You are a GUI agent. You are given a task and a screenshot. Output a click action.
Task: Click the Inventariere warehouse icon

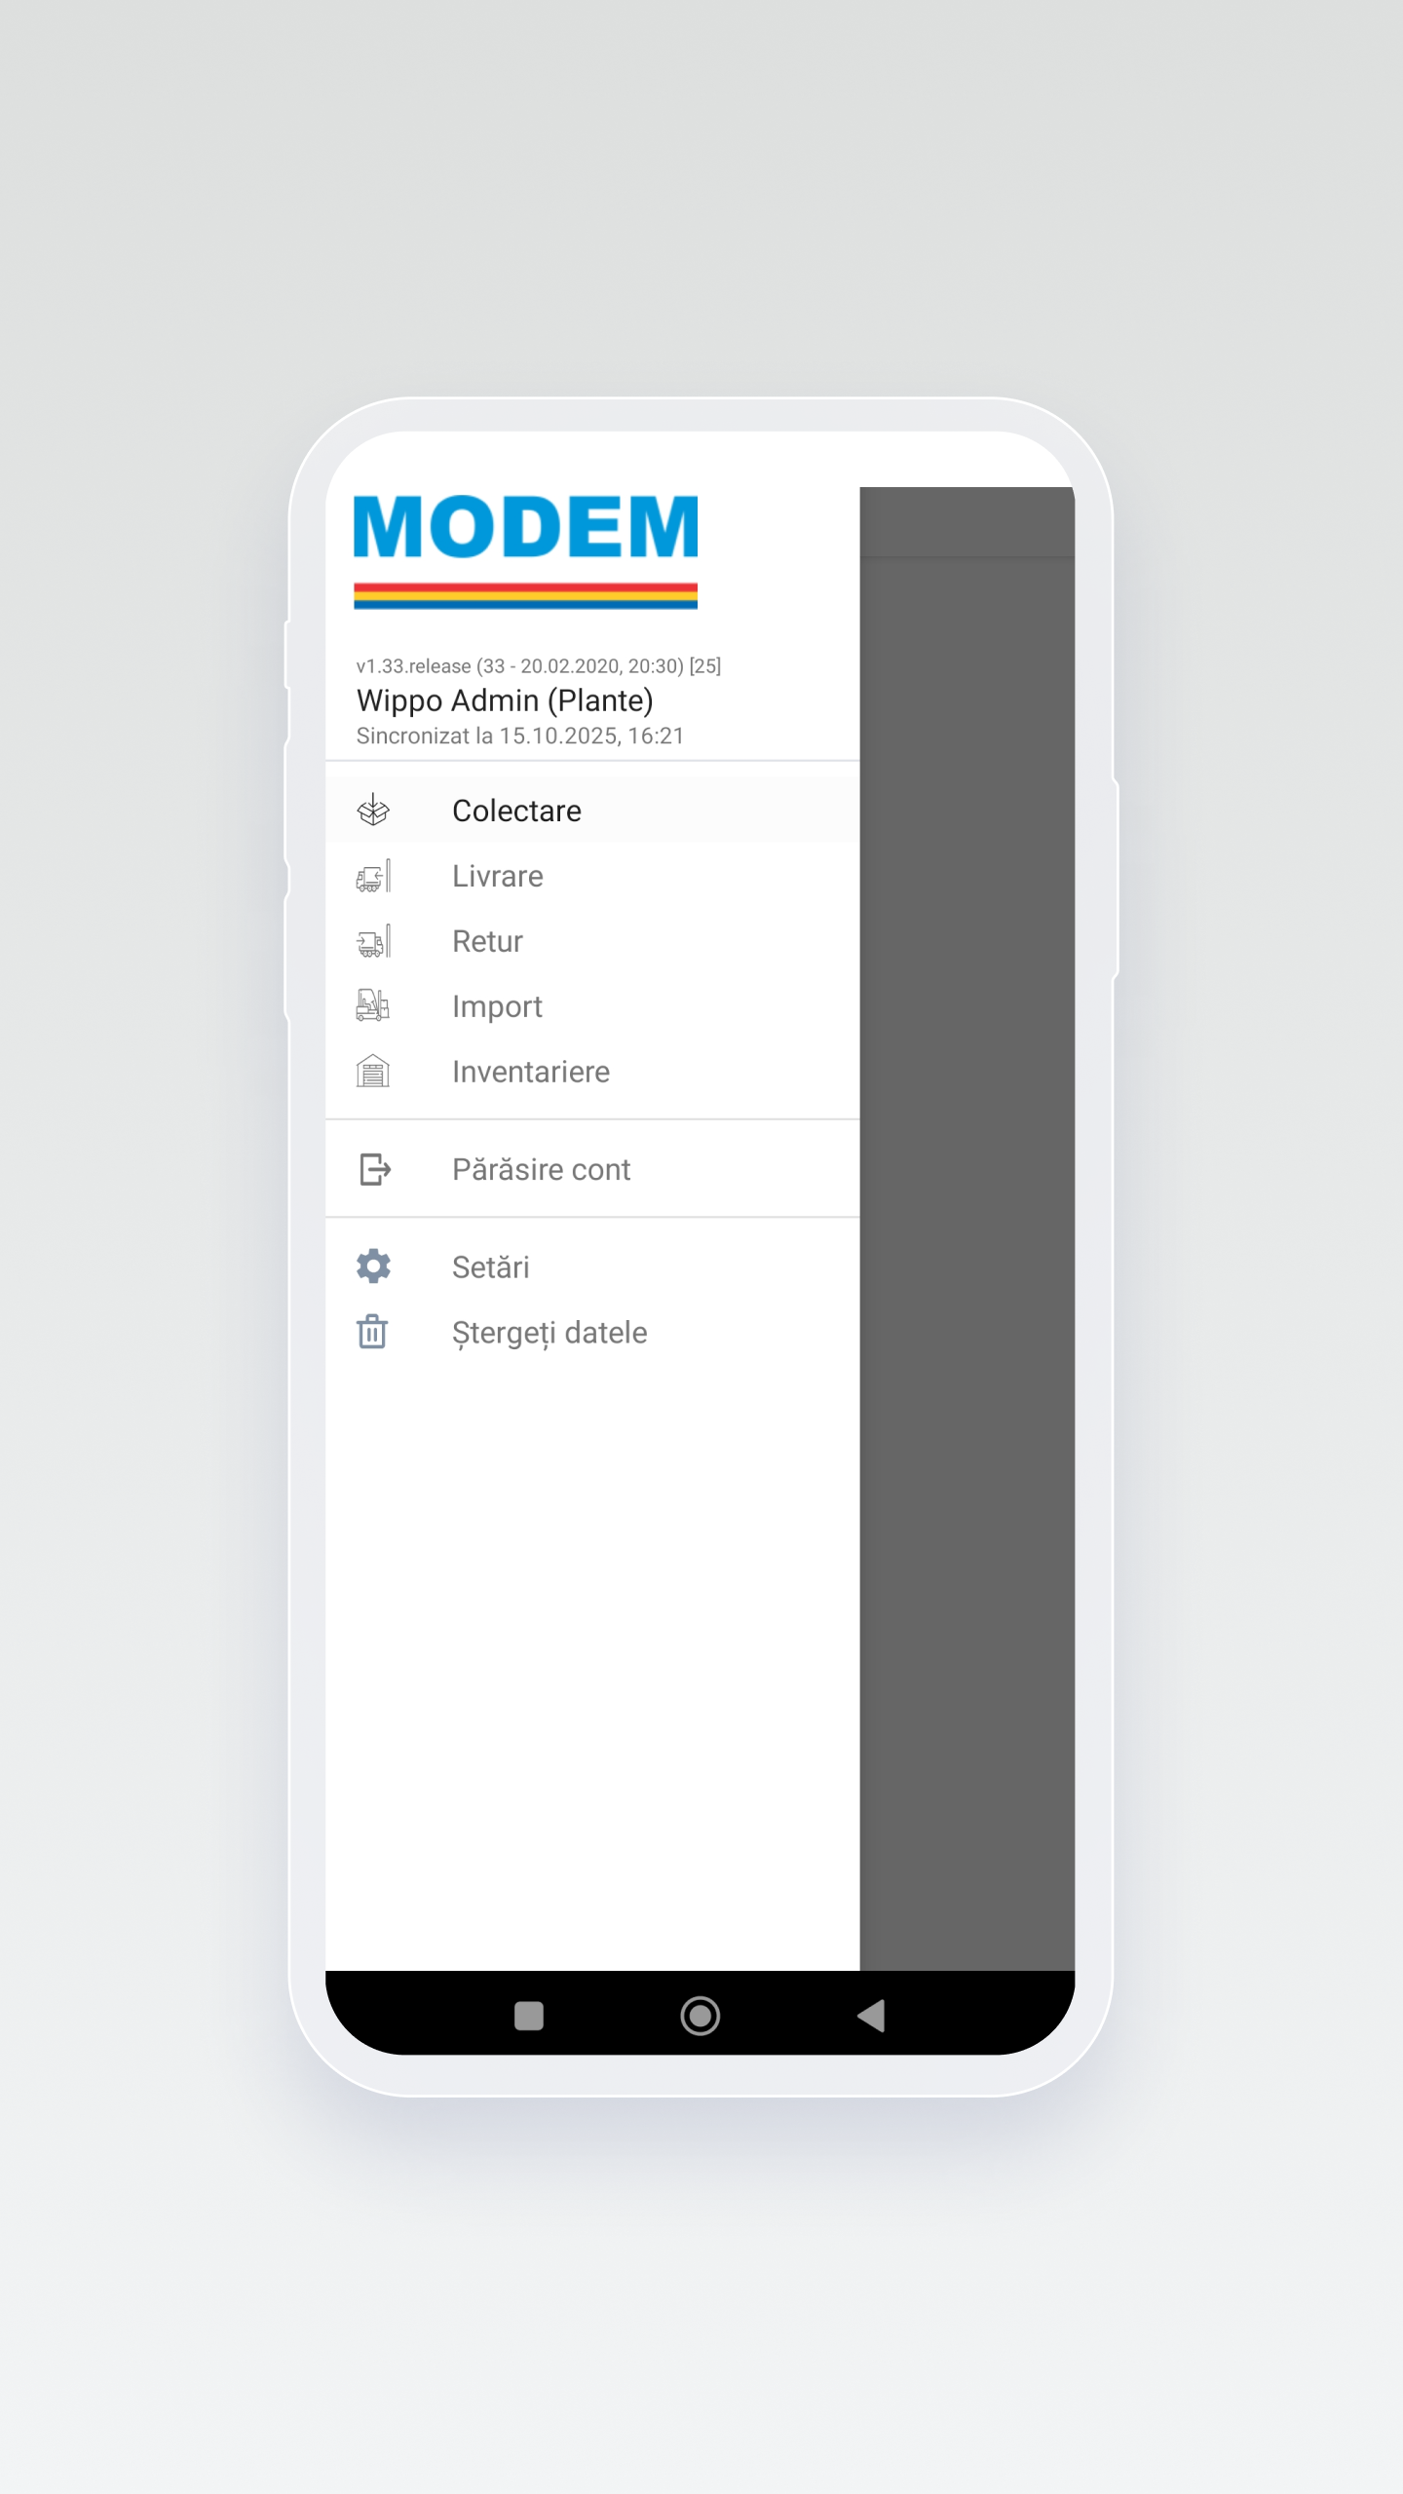(x=373, y=1072)
